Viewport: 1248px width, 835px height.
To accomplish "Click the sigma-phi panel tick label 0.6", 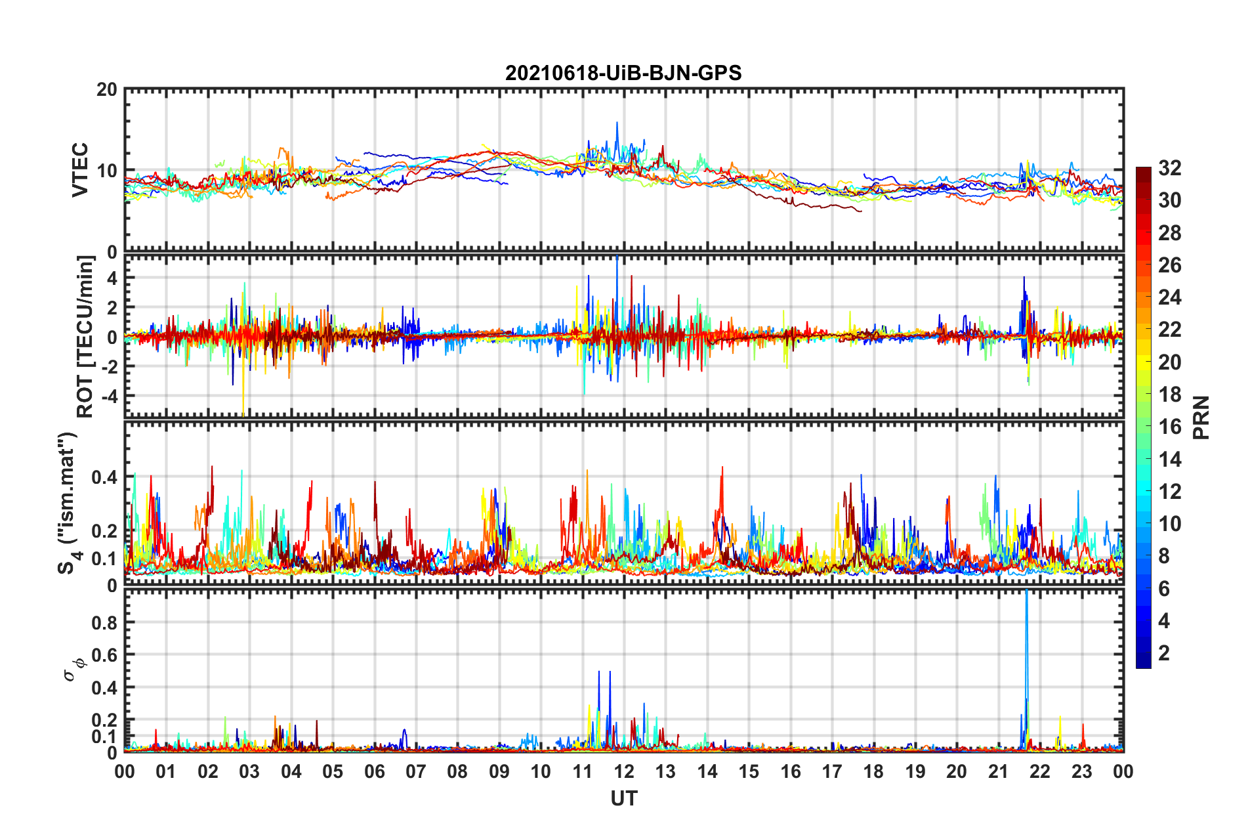I will tap(104, 654).
